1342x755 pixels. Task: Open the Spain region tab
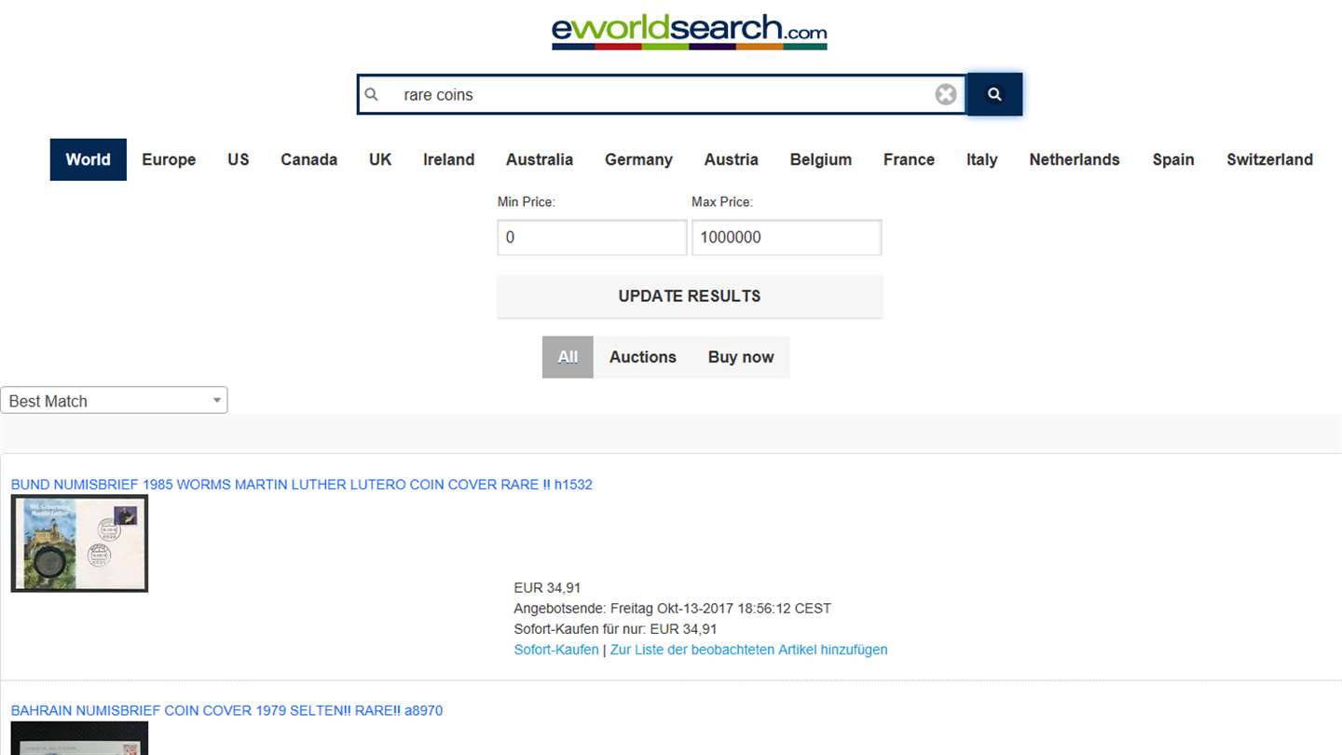coord(1173,159)
